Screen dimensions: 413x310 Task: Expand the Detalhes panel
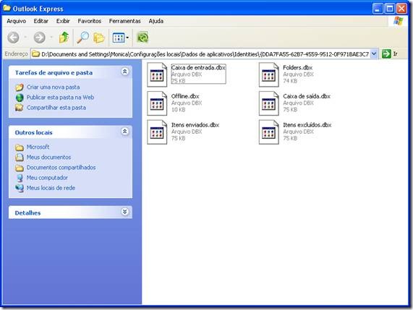click(125, 212)
